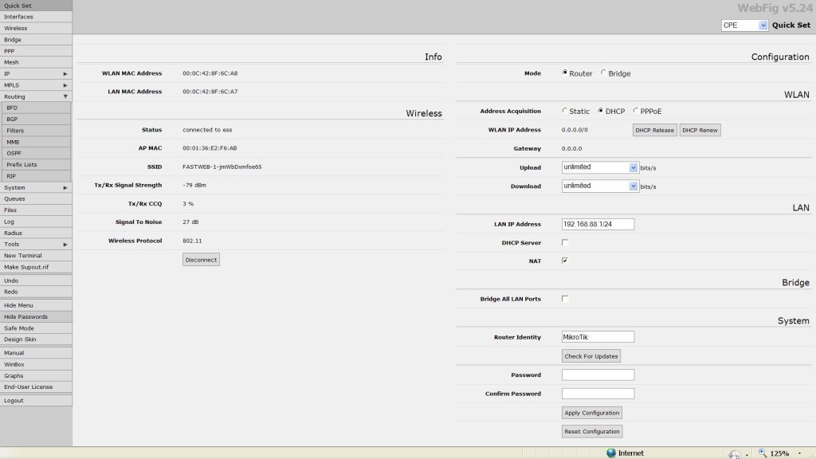
Task: Click Redo in the sidebar
Action: [x=36, y=292]
